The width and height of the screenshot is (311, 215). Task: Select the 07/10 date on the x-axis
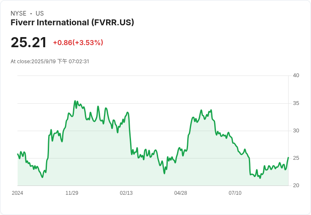point(235,193)
